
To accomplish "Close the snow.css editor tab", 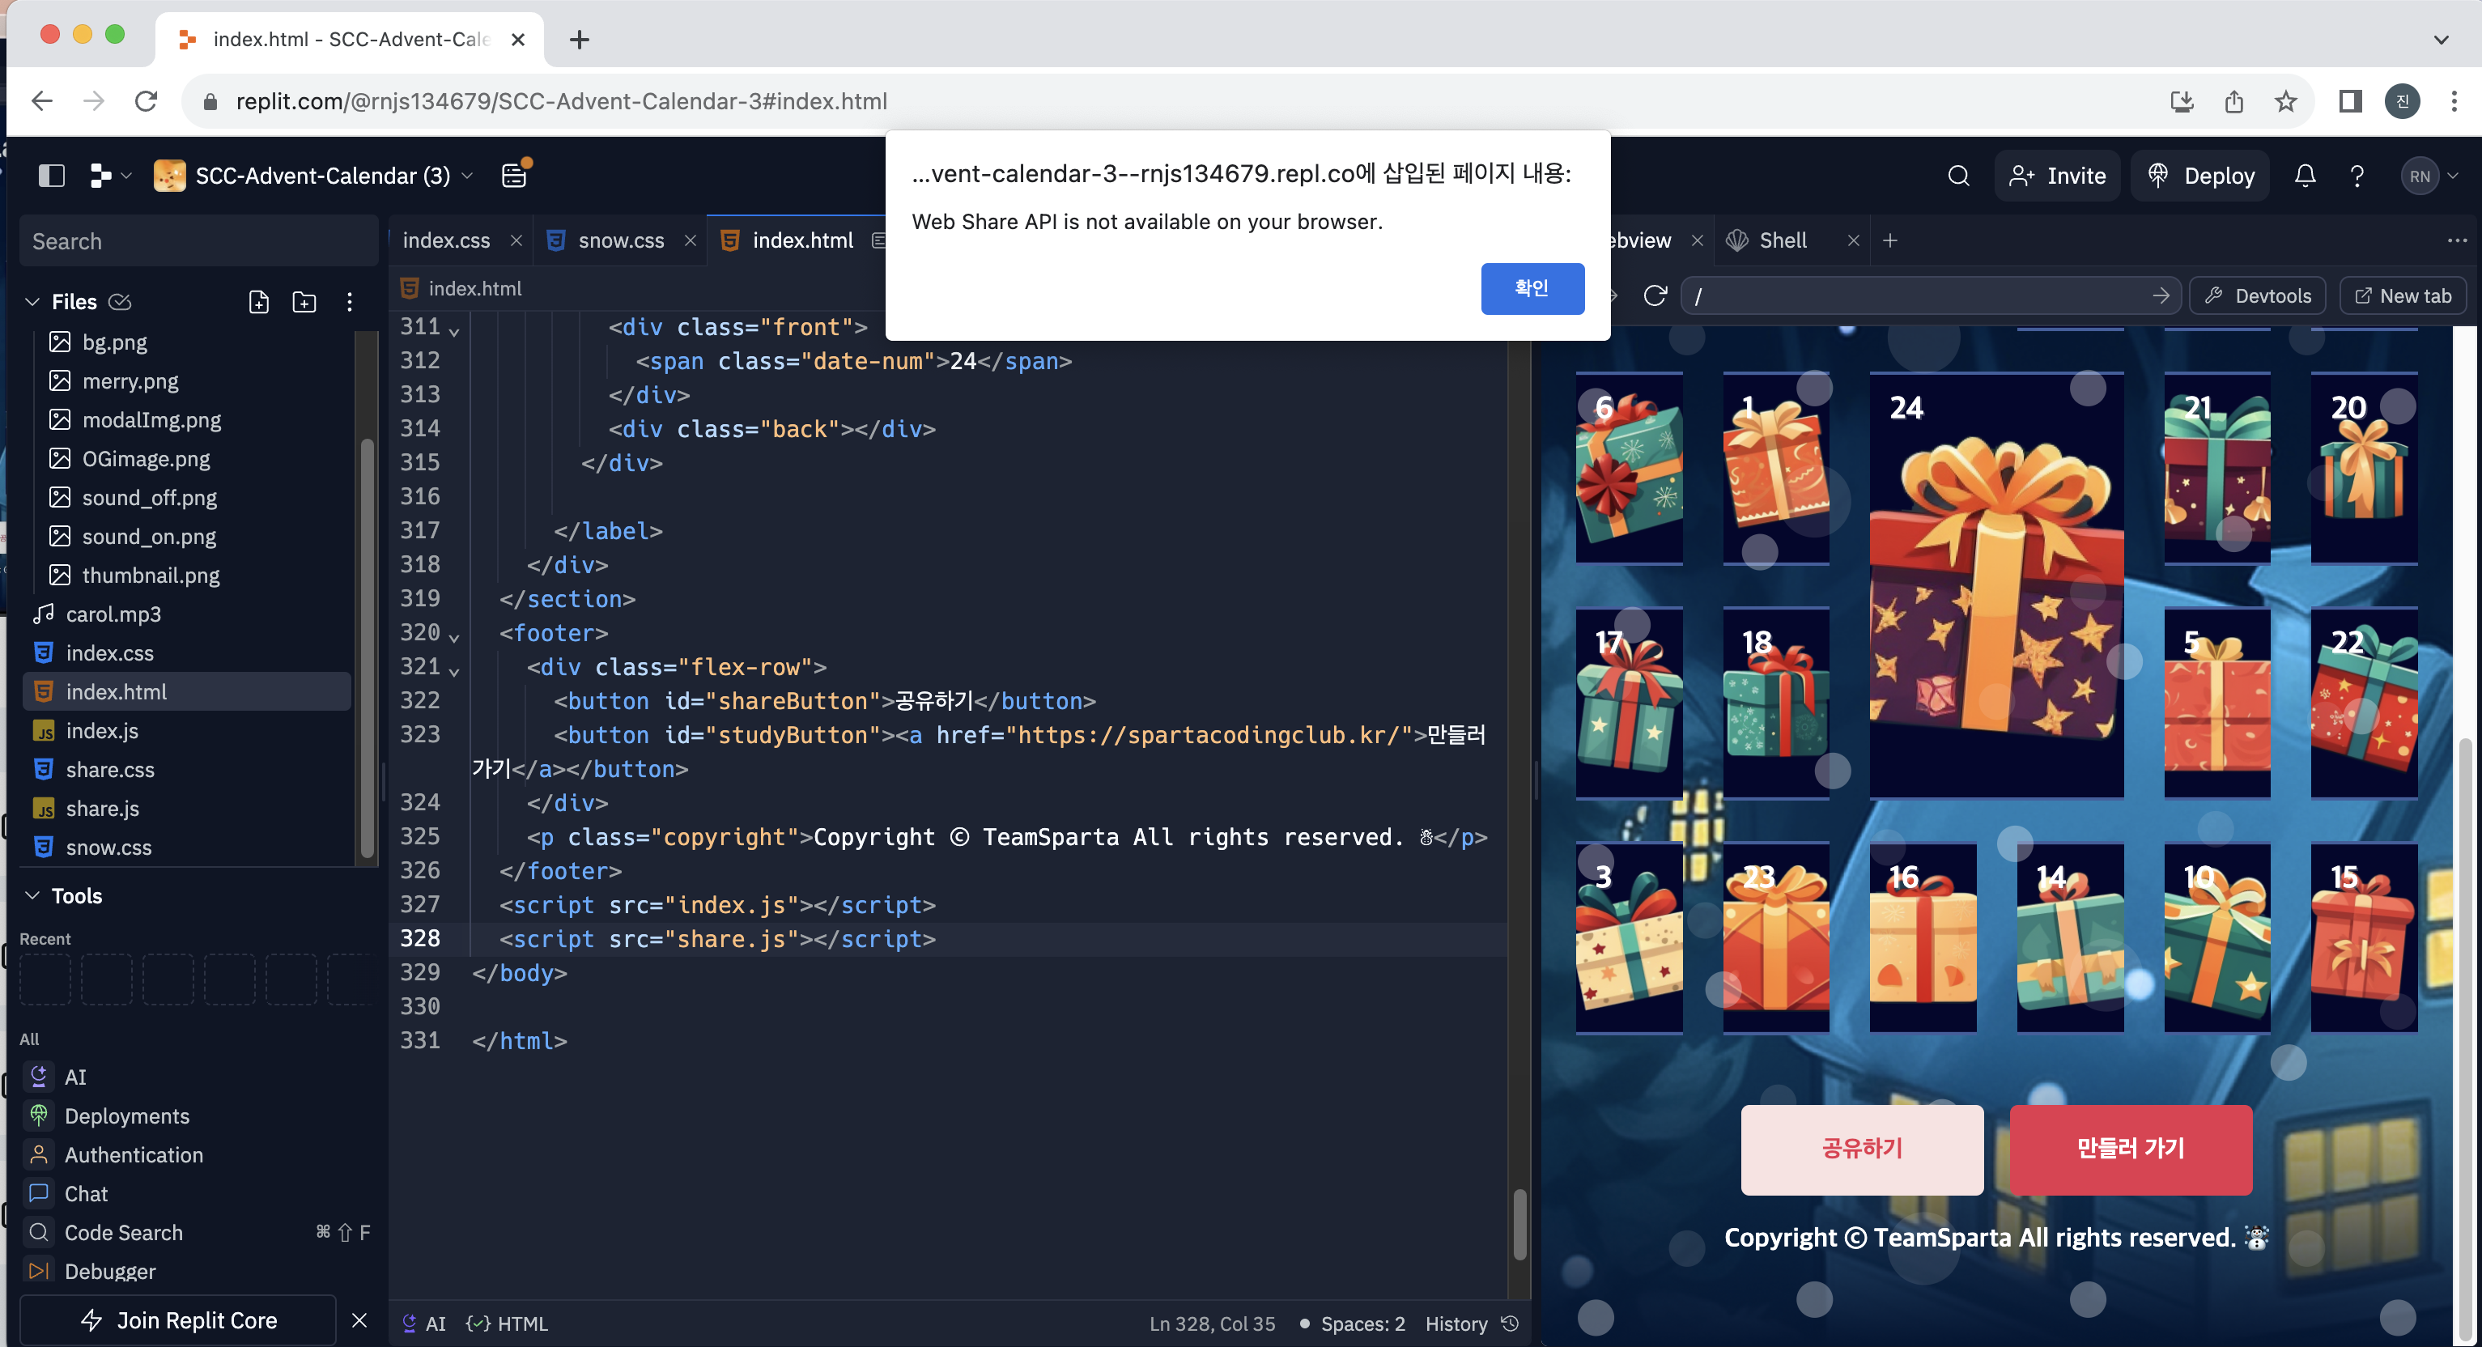I will pyautogui.click(x=690, y=240).
